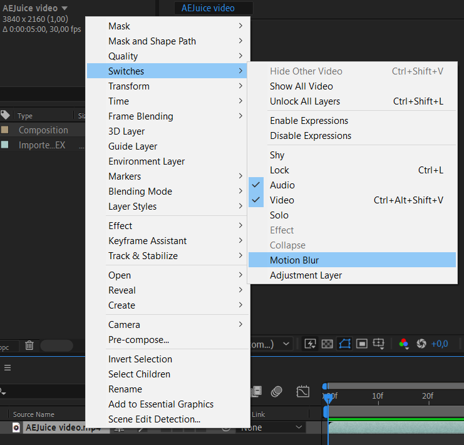The width and height of the screenshot is (464, 445).
Task: Enable the Lock switch for layer
Action: (279, 170)
